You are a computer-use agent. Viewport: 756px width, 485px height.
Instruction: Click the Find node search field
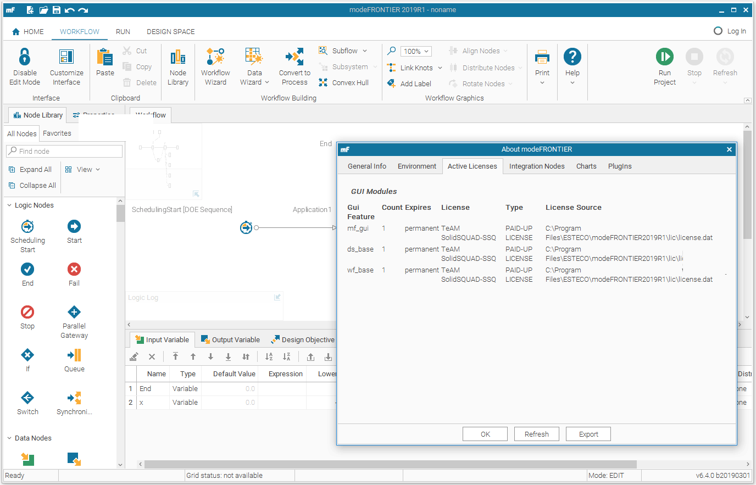click(x=64, y=150)
